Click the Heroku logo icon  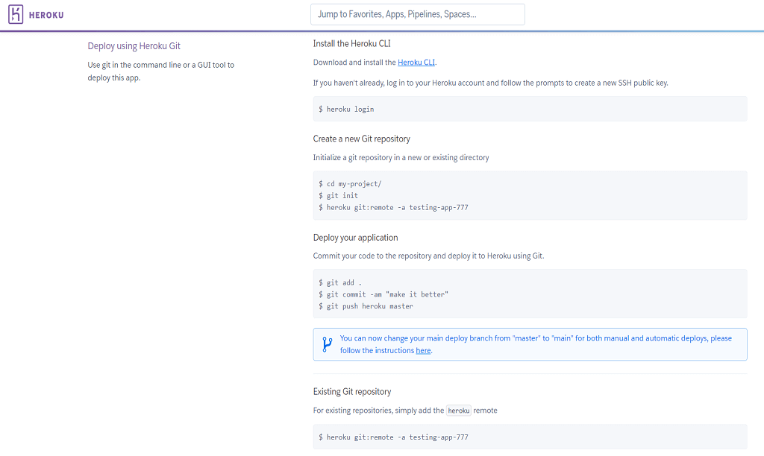pyautogui.click(x=16, y=15)
